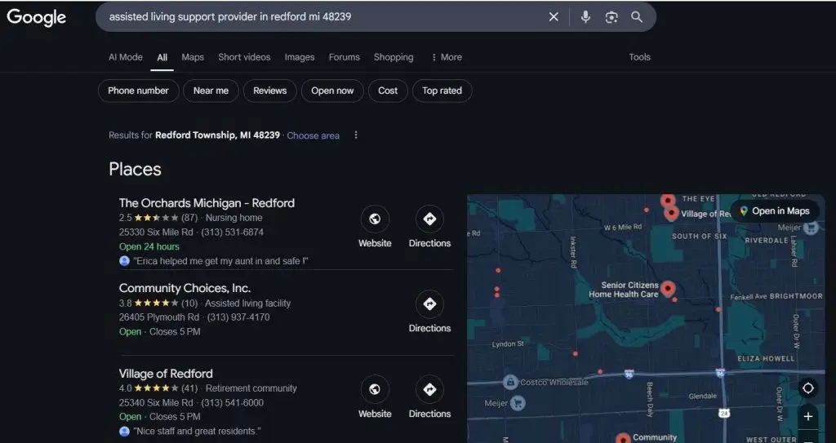Select the All results tab
This screenshot has height=443, width=836.
(x=162, y=58)
